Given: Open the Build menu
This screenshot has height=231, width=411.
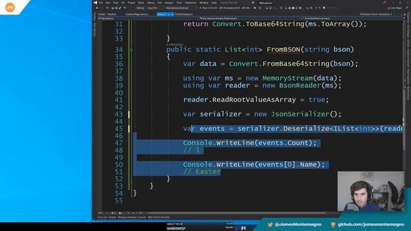Looking at the screenshot, I should click(141, 3).
